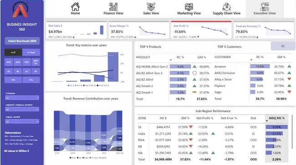Toggle the 2021 year filter
Screen dimensions: 296x165
pyautogui.click(x=26, y=62)
